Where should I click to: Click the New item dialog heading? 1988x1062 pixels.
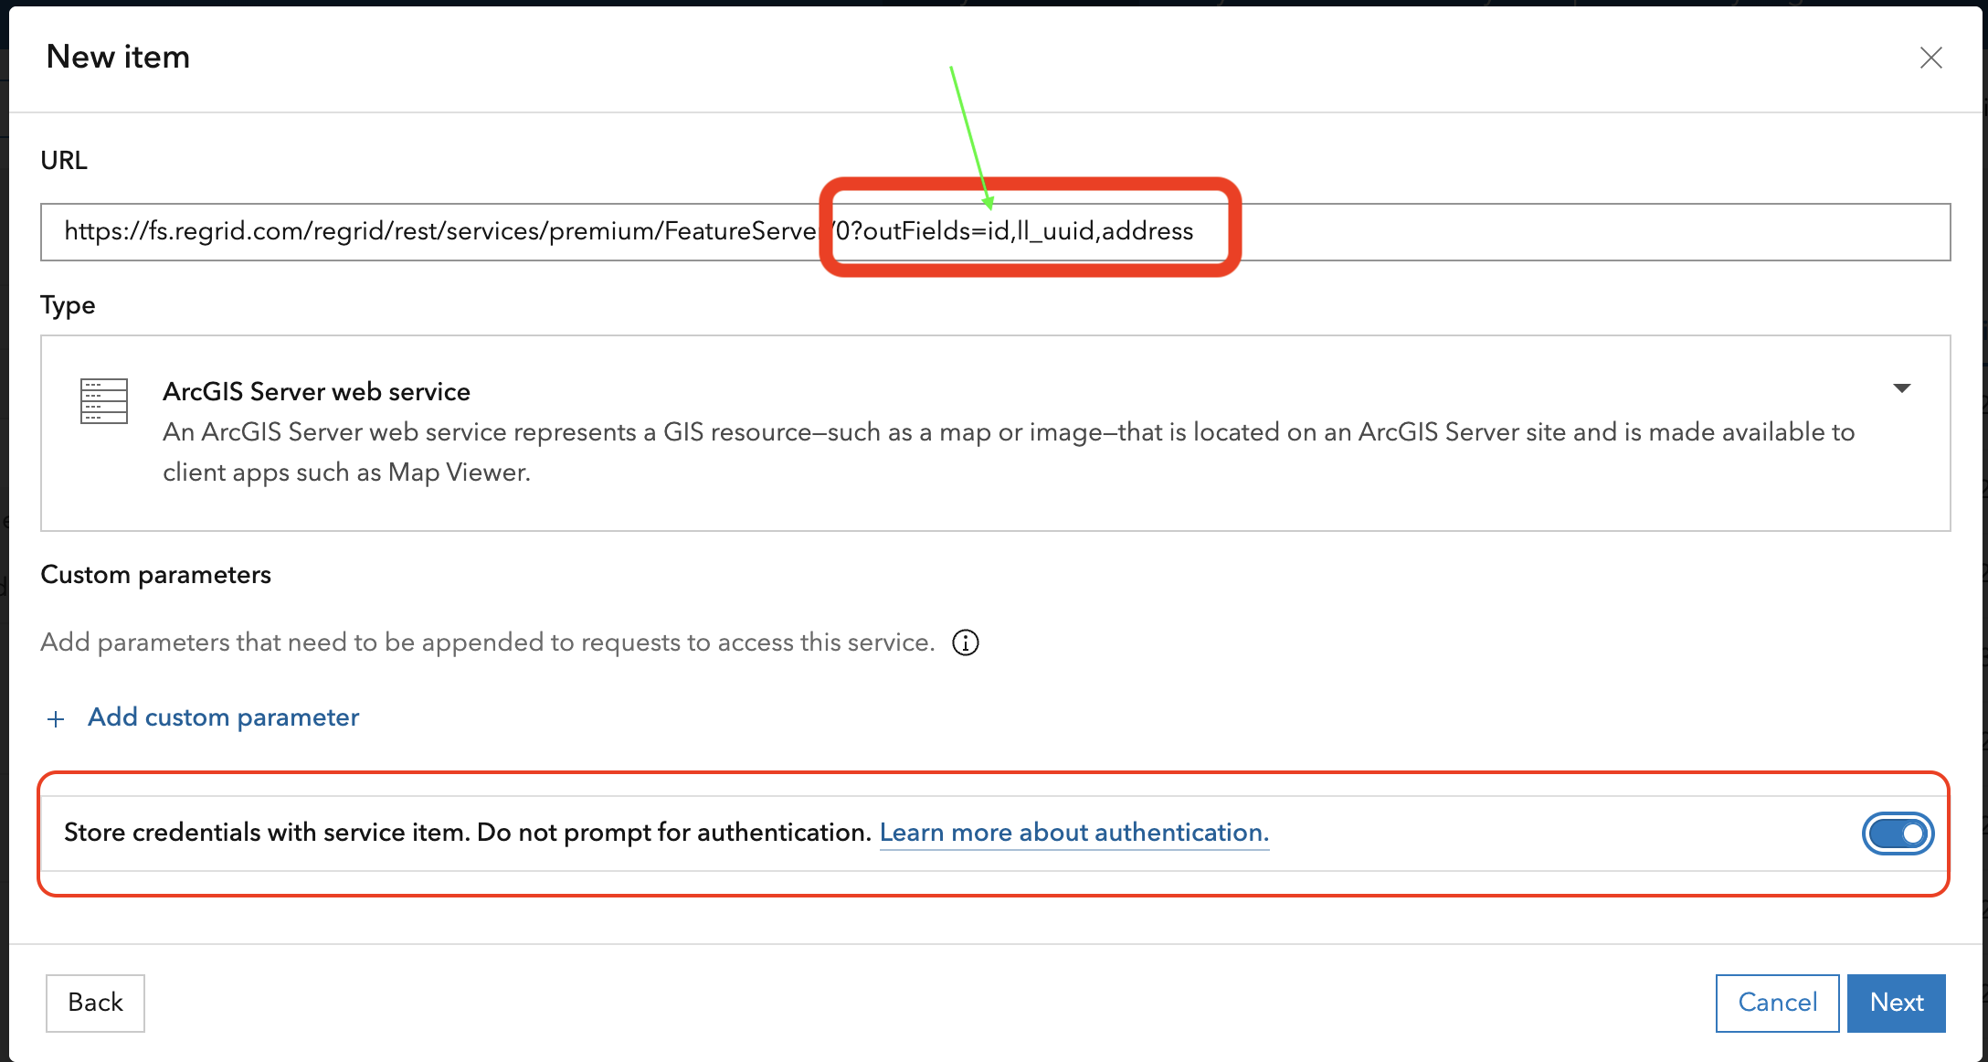(118, 57)
